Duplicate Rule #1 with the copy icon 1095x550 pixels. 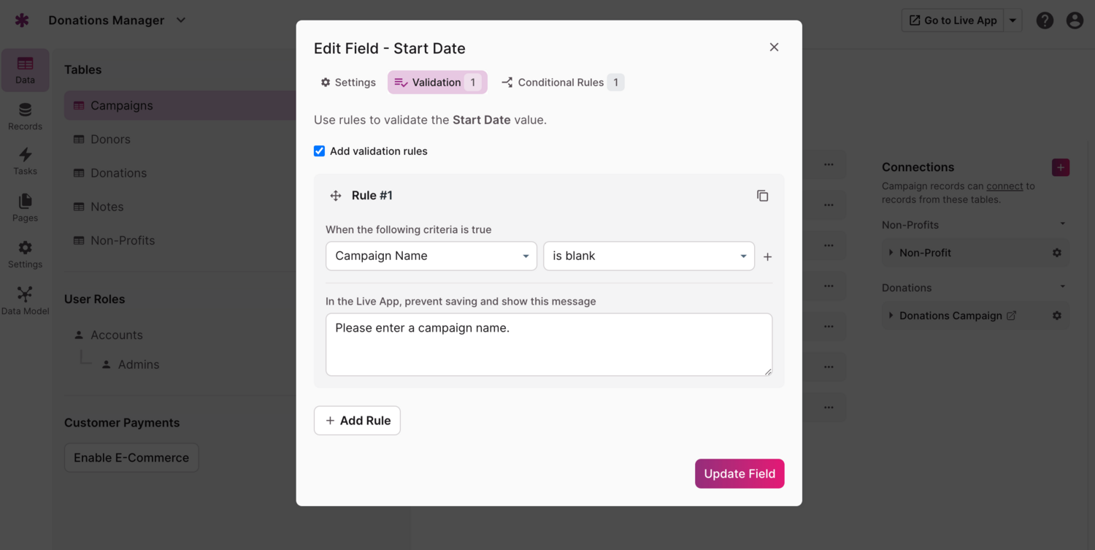pyautogui.click(x=762, y=196)
